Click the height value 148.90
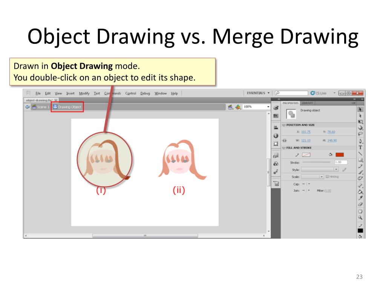Viewport: 386px width, 290px height. (x=332, y=140)
